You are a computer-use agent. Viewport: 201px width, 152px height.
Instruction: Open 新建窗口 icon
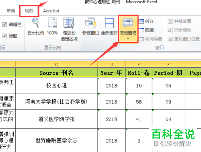point(91,23)
